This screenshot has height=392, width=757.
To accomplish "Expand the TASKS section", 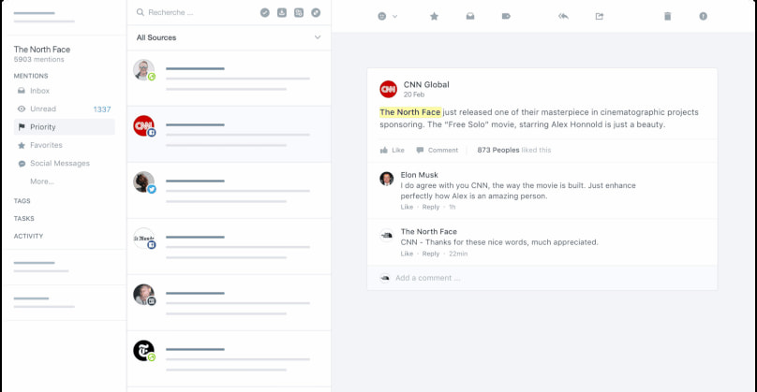I will 24,218.
